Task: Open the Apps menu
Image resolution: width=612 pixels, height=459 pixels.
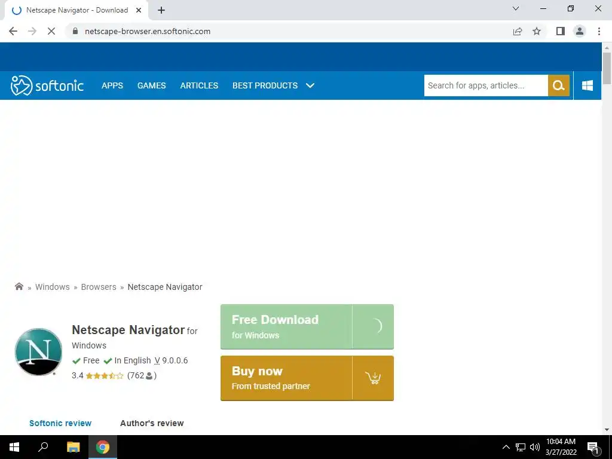Action: pos(112,85)
